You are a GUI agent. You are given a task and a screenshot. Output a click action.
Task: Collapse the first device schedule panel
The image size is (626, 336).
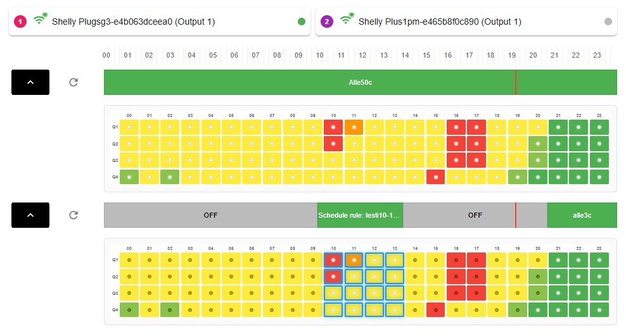(x=30, y=82)
